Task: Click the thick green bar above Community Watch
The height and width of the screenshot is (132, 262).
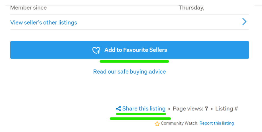Action: (140, 118)
